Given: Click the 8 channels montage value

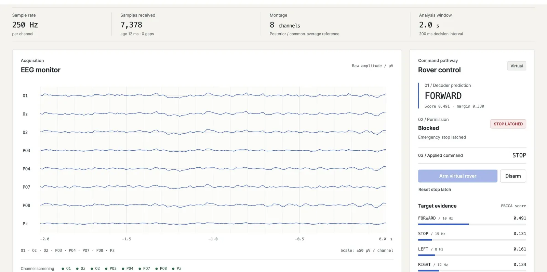Looking at the screenshot, I should tap(285, 25).
